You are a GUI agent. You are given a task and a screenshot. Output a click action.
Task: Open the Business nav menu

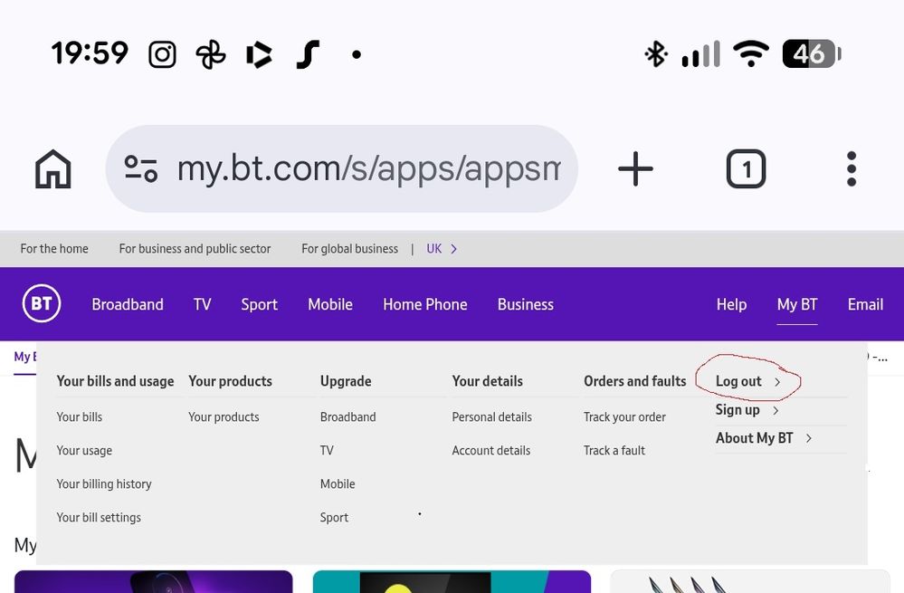(x=526, y=304)
